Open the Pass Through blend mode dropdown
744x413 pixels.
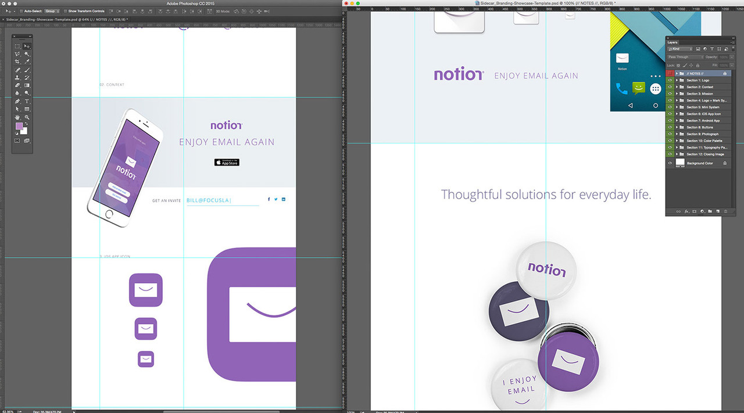point(685,57)
